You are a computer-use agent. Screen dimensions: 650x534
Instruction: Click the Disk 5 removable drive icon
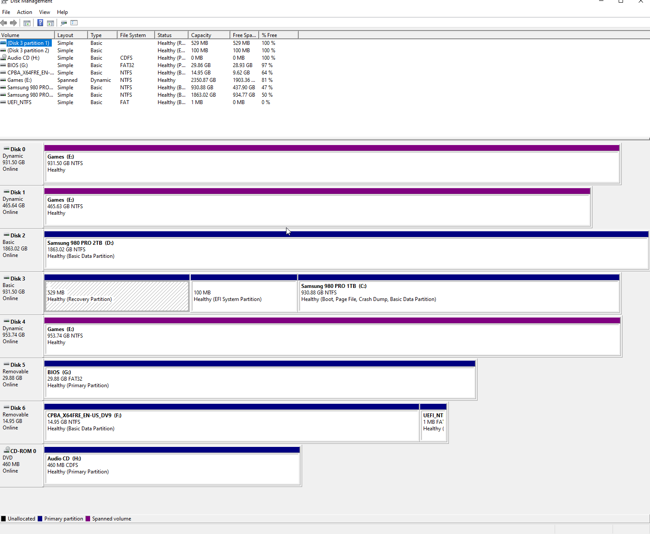point(7,365)
